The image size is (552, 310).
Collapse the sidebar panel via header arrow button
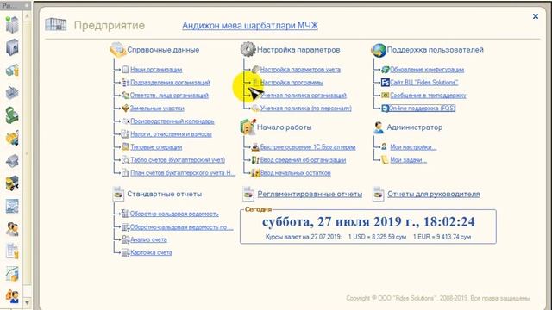point(27,6)
